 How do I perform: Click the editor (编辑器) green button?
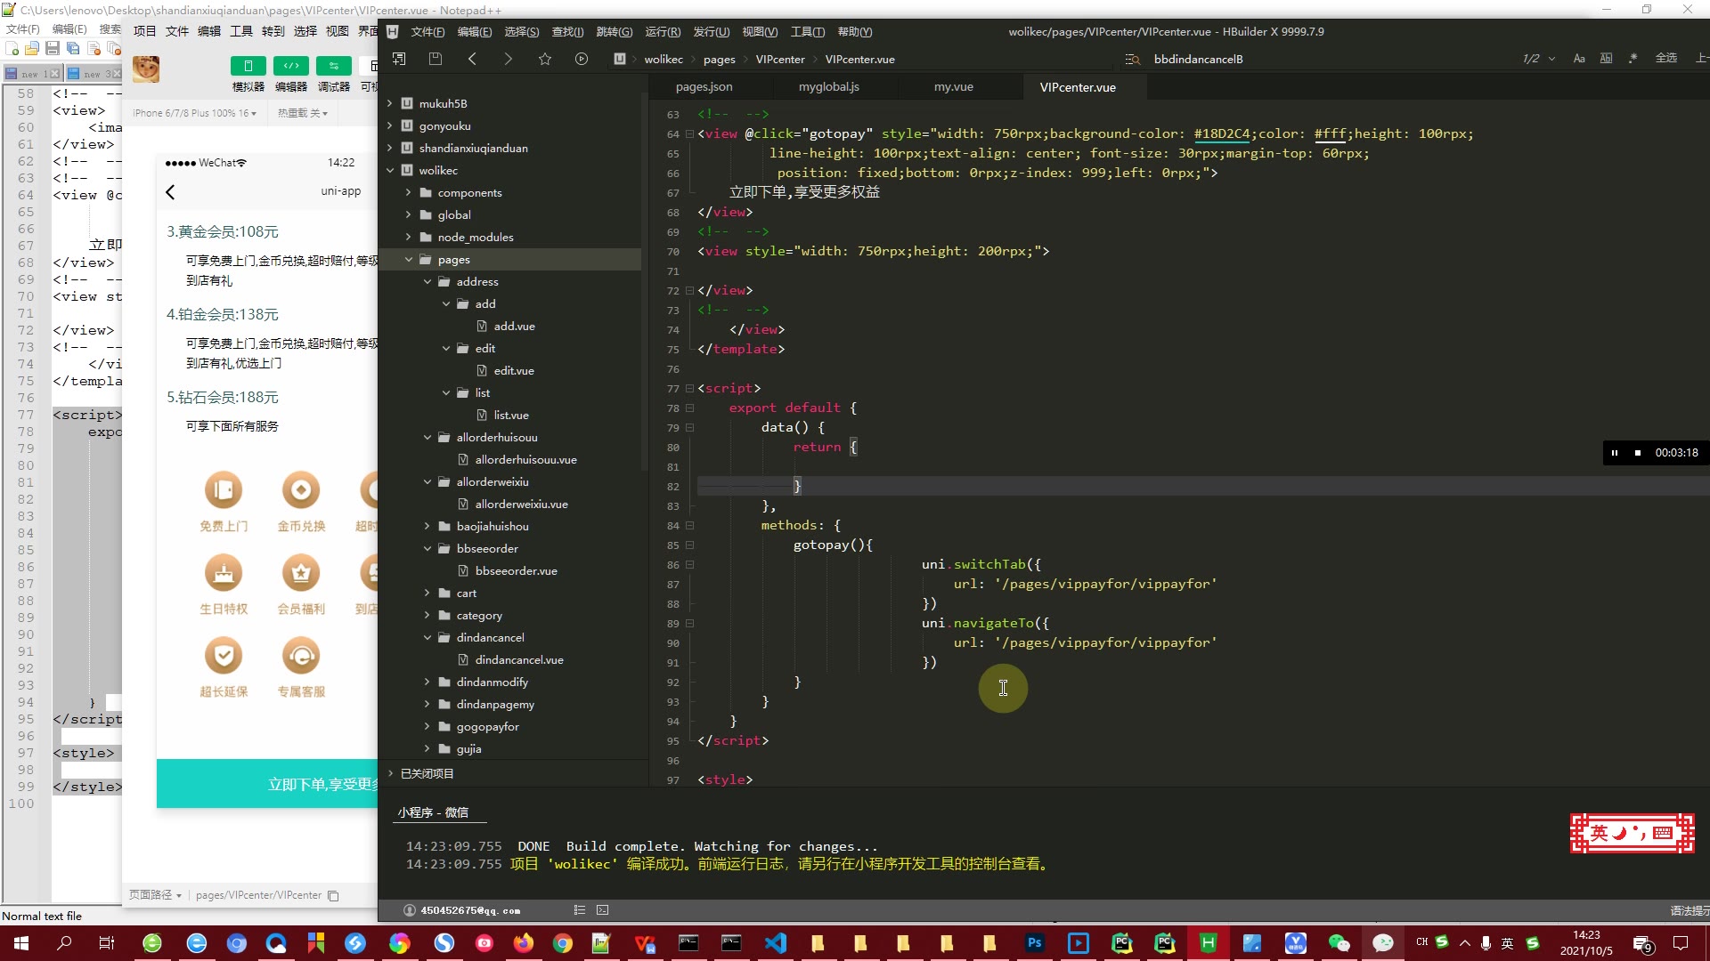click(x=291, y=66)
